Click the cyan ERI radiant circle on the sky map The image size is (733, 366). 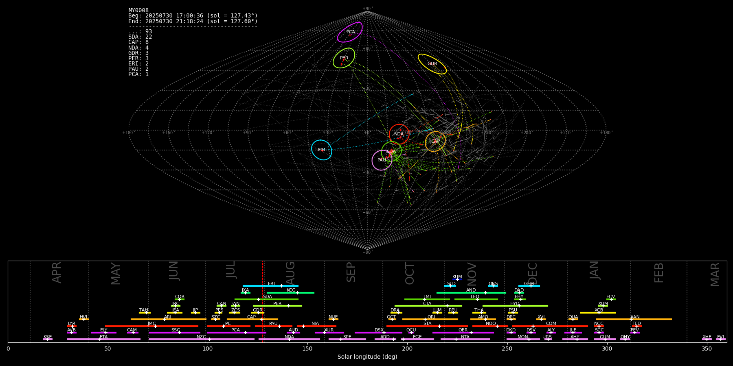[322, 150]
